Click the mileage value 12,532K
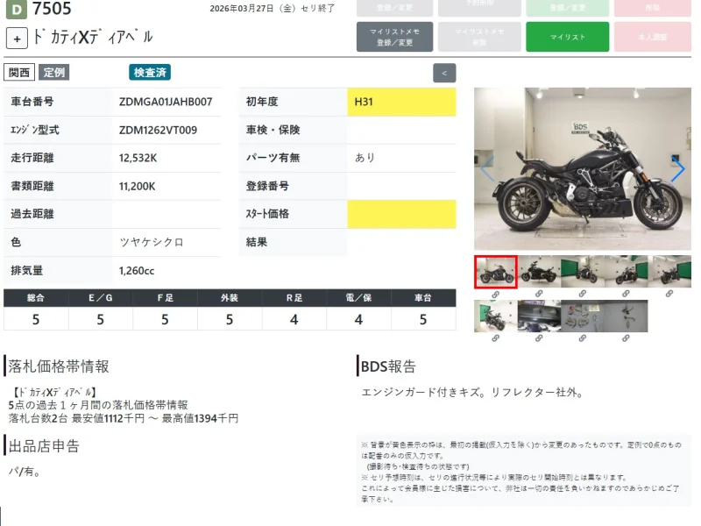The image size is (701, 526). pyautogui.click(x=138, y=158)
